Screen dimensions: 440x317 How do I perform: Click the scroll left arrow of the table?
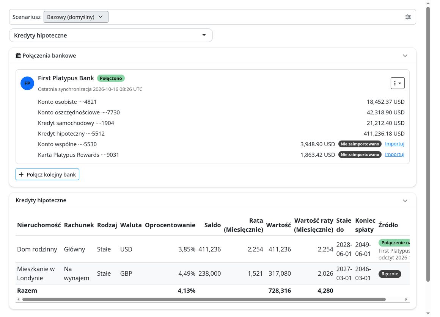tap(19, 299)
